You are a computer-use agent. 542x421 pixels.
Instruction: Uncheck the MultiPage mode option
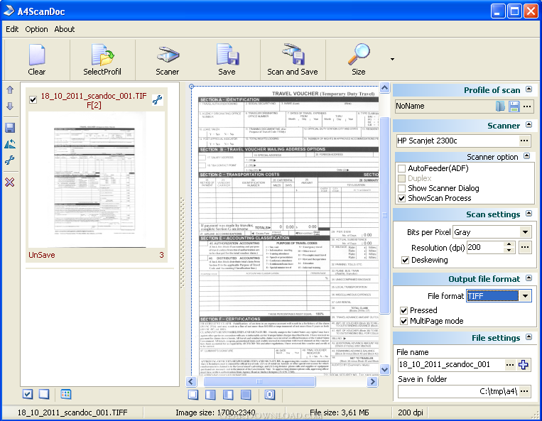pyautogui.click(x=404, y=321)
